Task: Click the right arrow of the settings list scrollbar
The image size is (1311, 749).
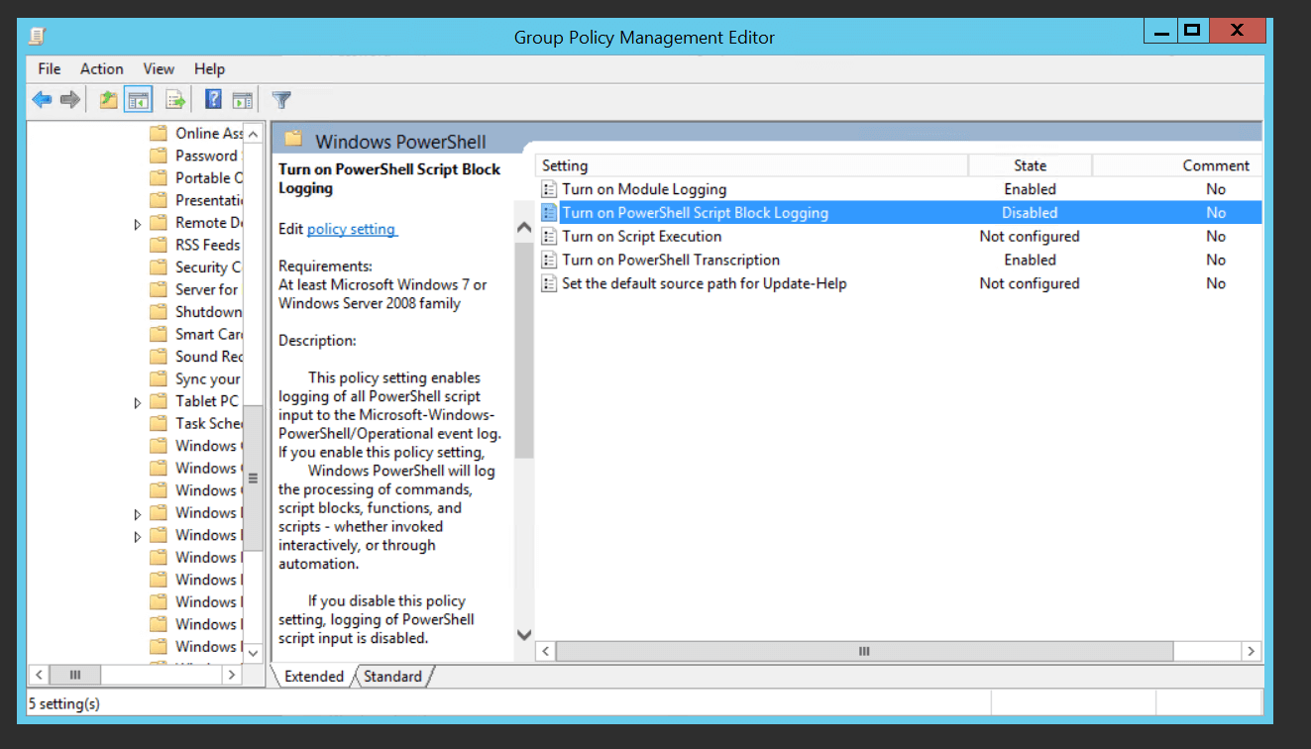Action: pyautogui.click(x=1252, y=651)
